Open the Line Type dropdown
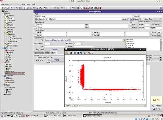163x120 pixels. [161, 19]
